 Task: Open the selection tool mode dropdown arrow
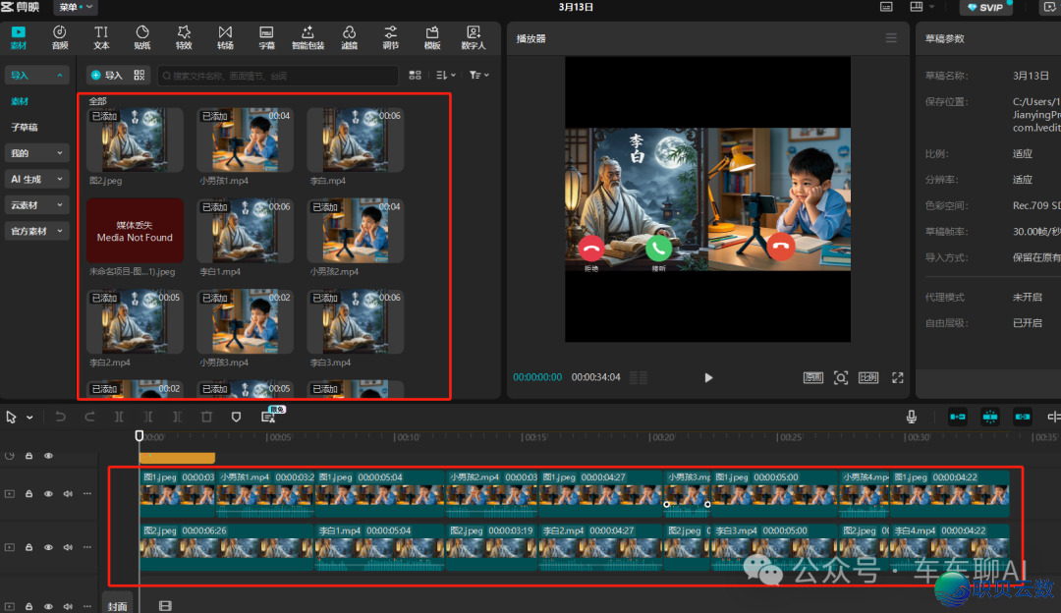(29, 418)
